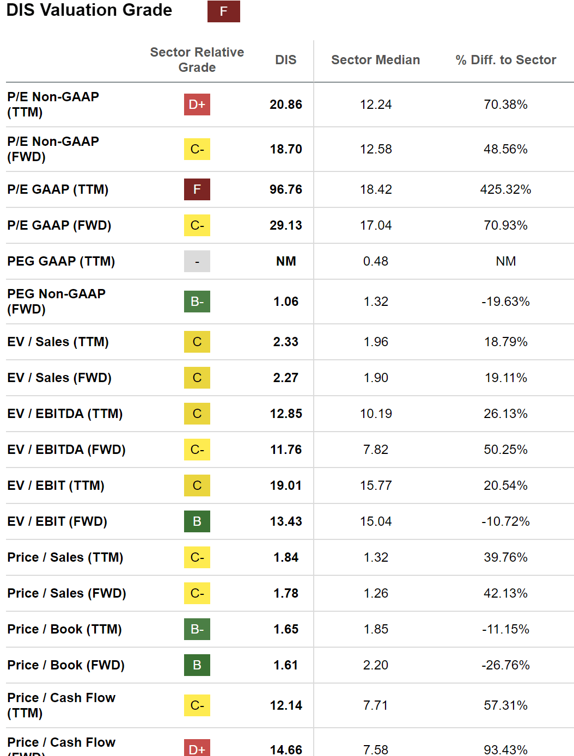The height and width of the screenshot is (756, 574).
Task: Click the dash grade badge for PEG GAAP (TTM)
Action: [197, 261]
